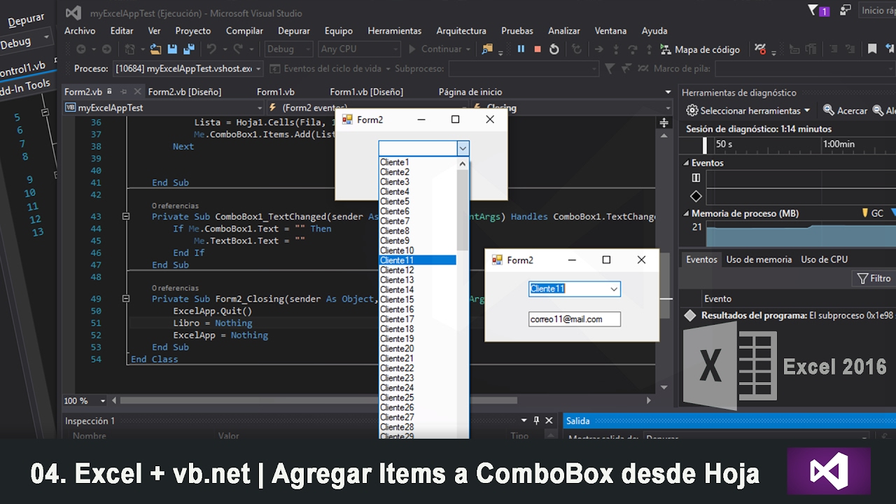The image size is (896, 504).
Task: Click the diagnostic timeline marker near 50 s
Action: pos(705,145)
